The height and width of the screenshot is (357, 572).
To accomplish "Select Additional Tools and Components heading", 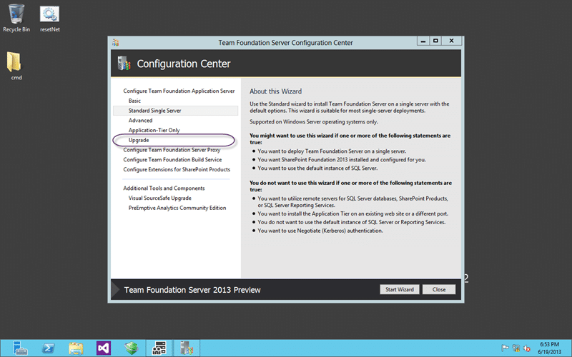I will [164, 188].
